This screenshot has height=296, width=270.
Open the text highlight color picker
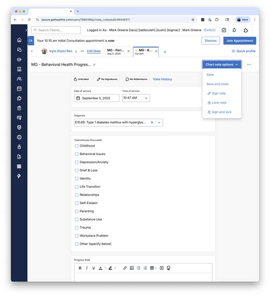112,268
